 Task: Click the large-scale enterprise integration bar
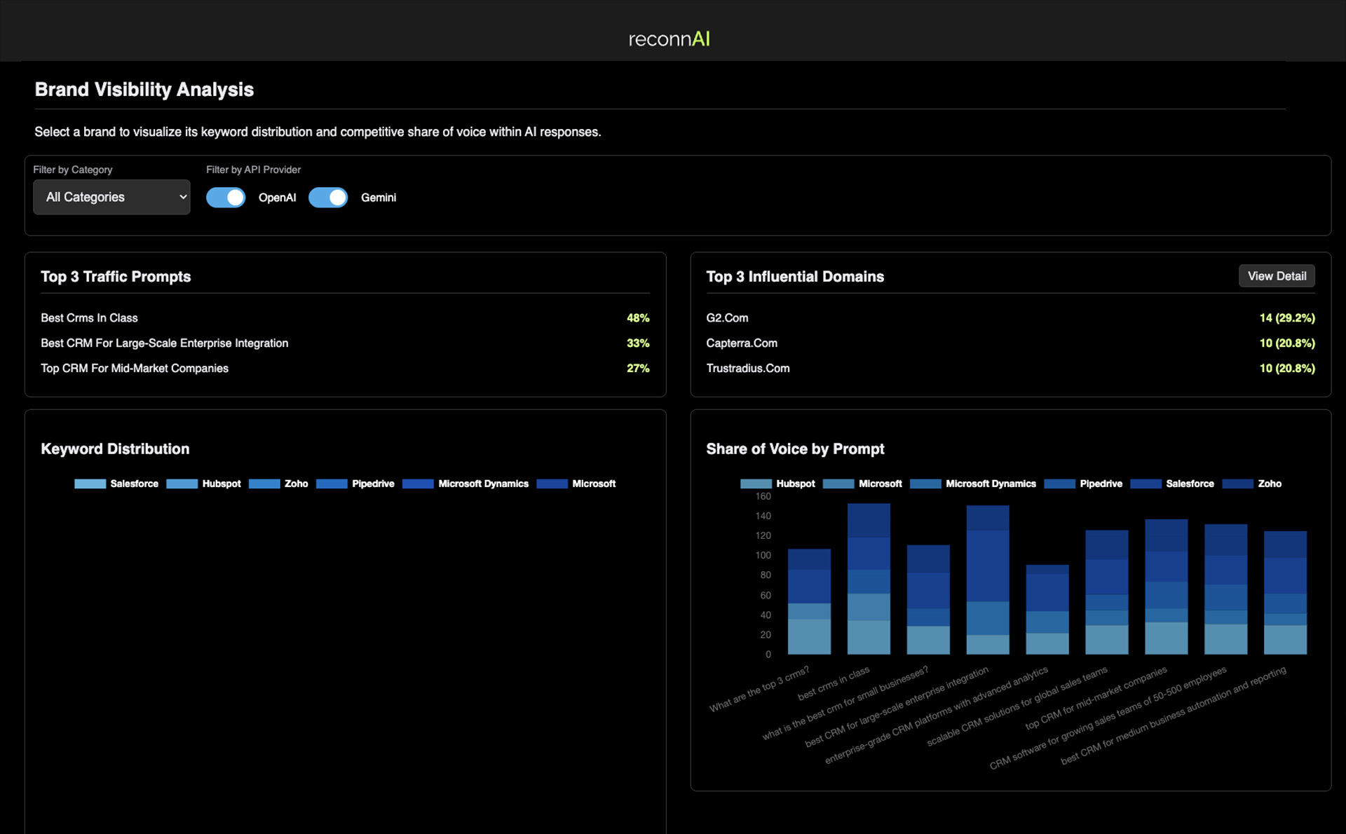[988, 580]
